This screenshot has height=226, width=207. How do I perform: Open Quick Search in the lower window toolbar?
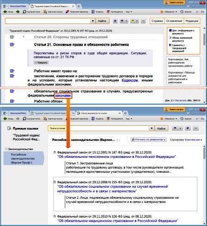click(x=31, y=119)
